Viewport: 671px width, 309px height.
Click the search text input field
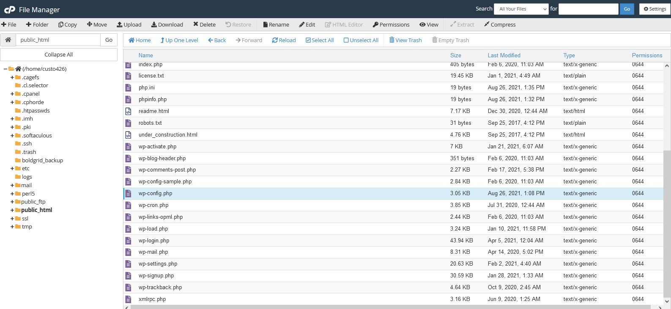coord(588,9)
